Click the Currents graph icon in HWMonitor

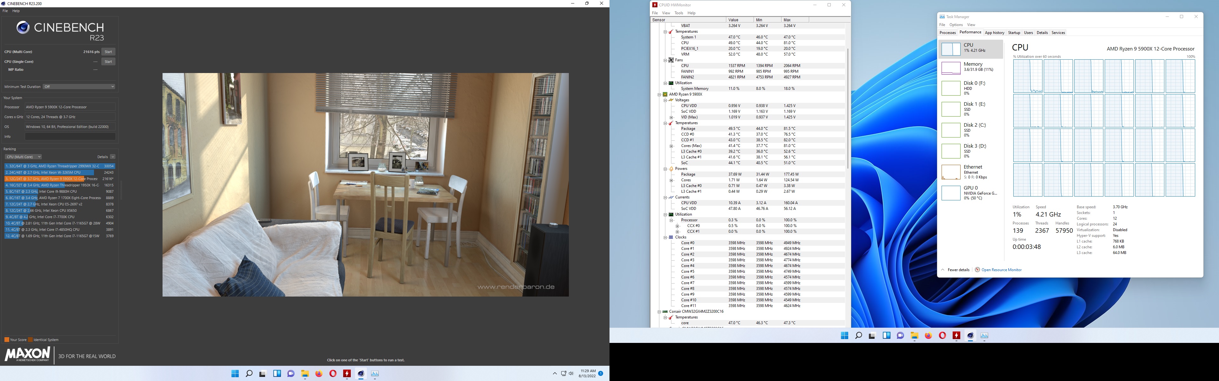point(671,197)
